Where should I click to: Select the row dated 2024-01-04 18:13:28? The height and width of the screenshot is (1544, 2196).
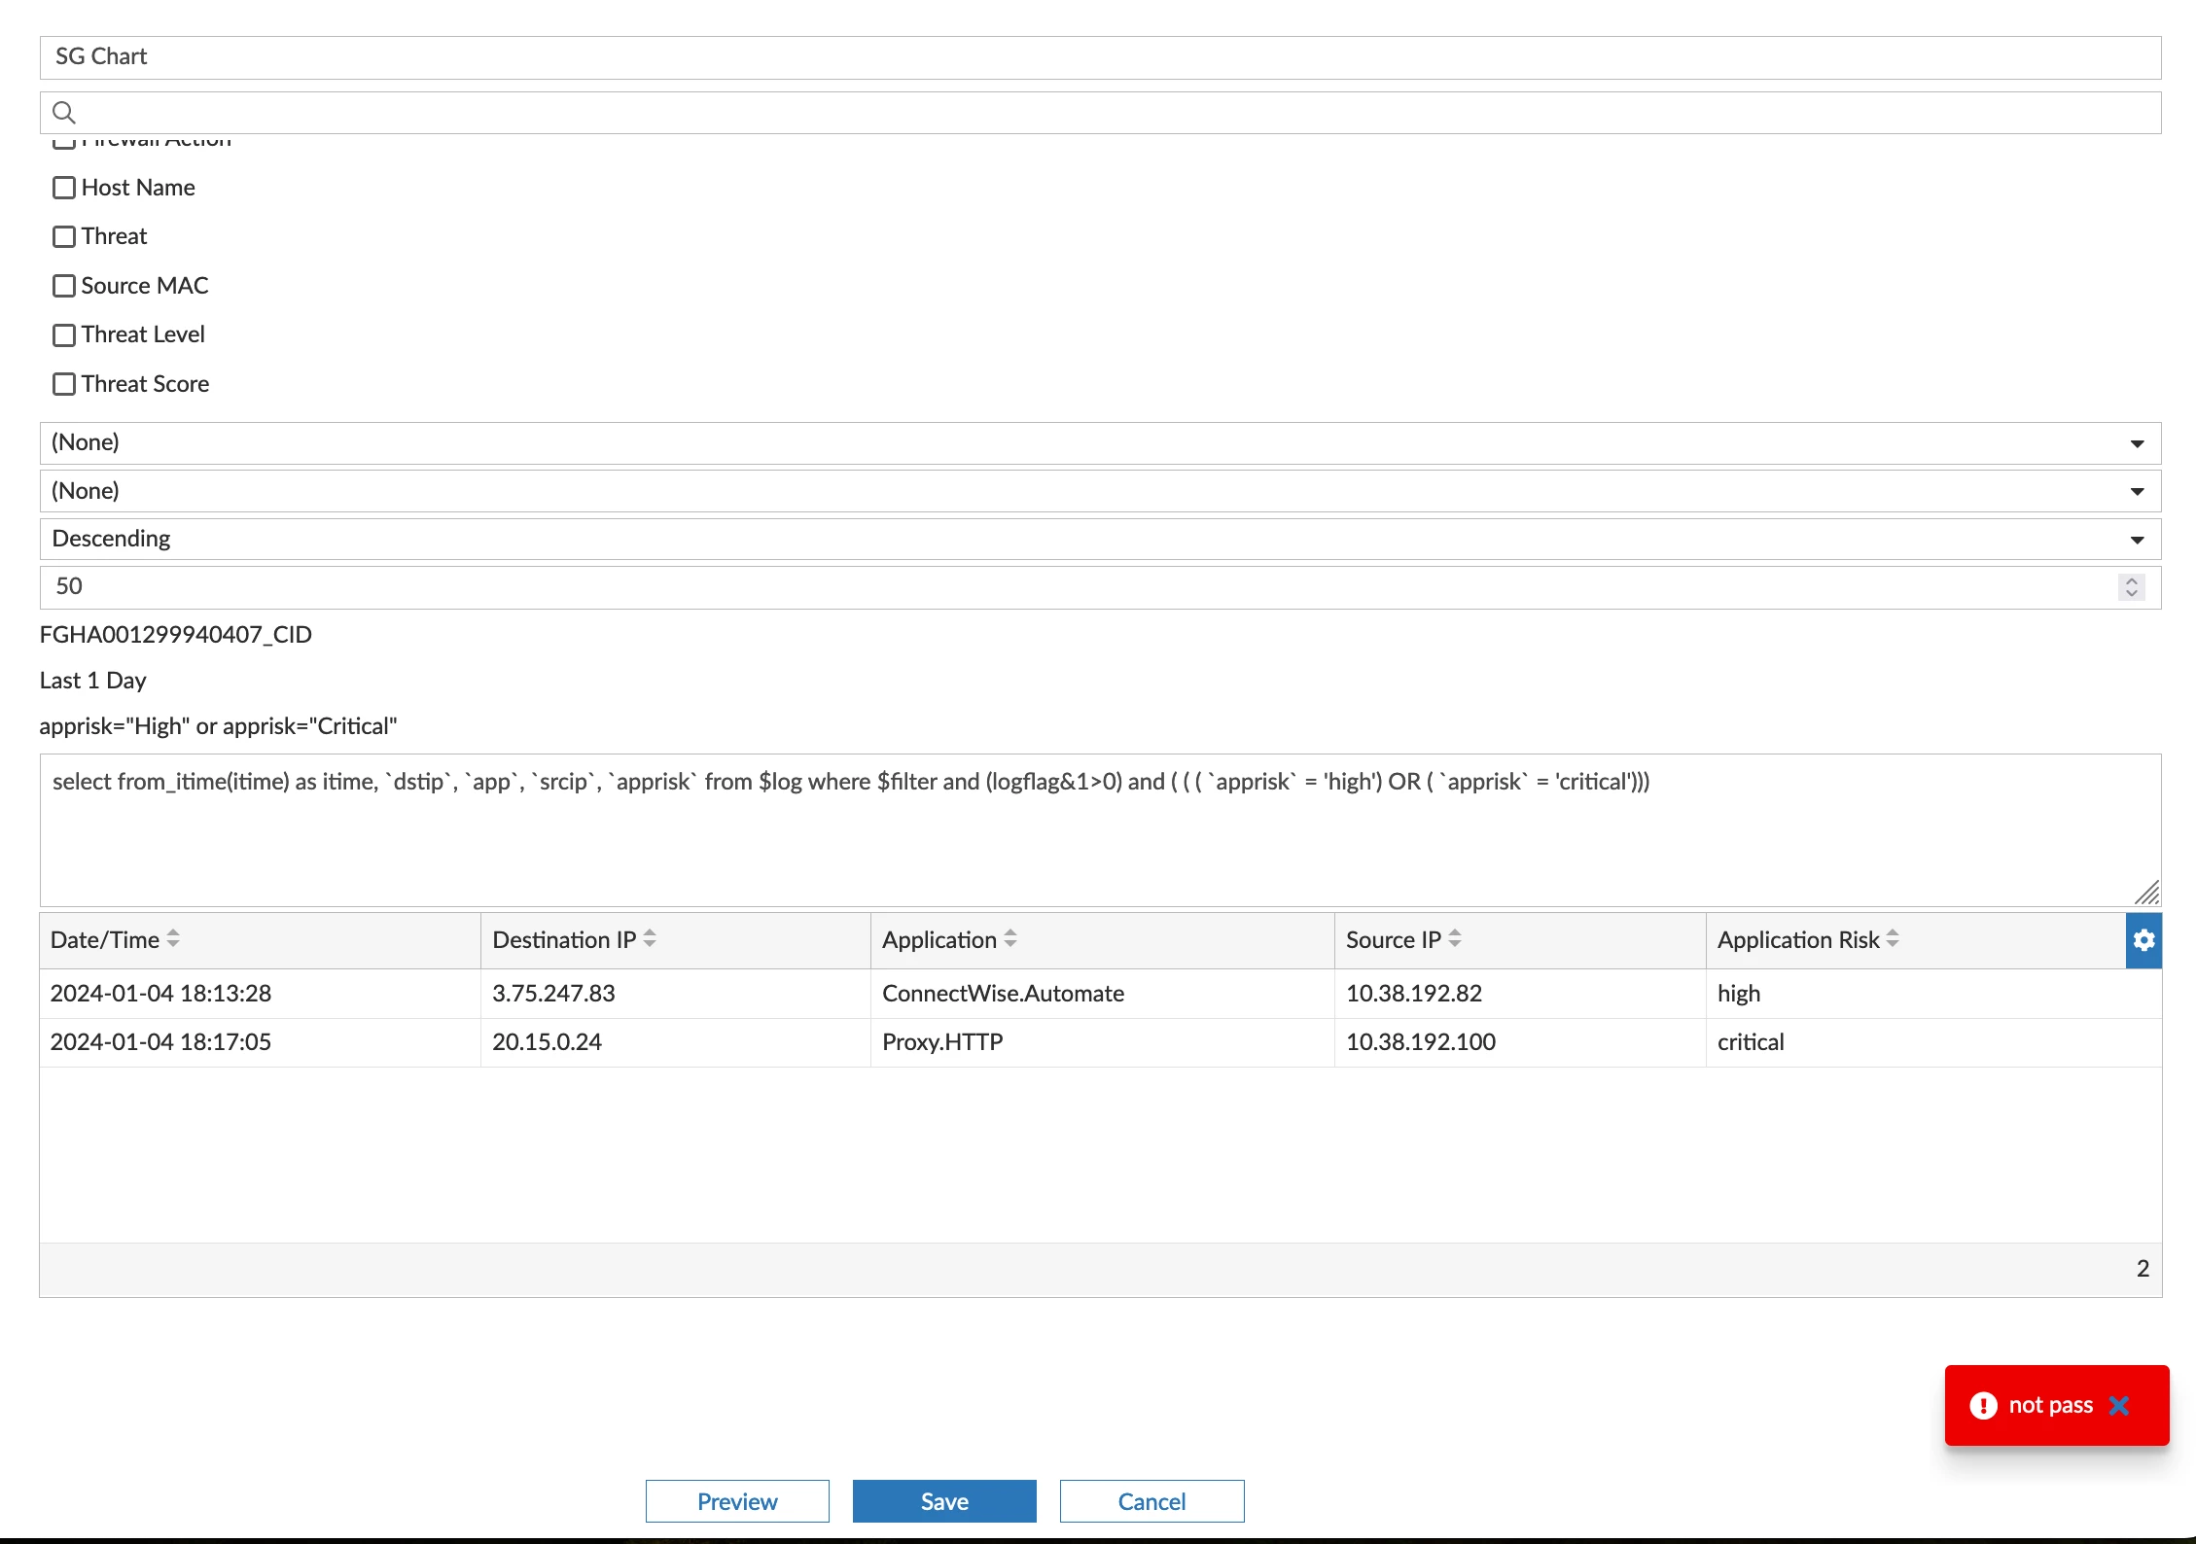pos(1100,994)
